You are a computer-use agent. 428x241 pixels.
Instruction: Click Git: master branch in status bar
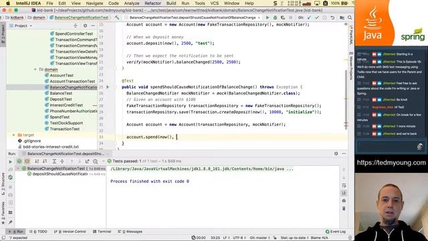[260, 238]
